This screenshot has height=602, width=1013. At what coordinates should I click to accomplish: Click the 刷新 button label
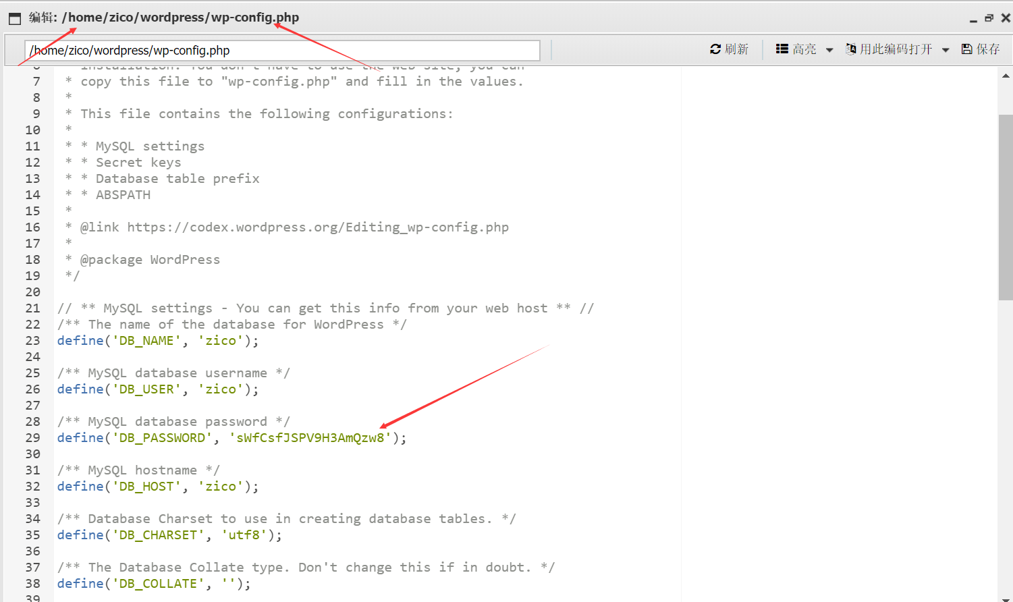pos(737,49)
